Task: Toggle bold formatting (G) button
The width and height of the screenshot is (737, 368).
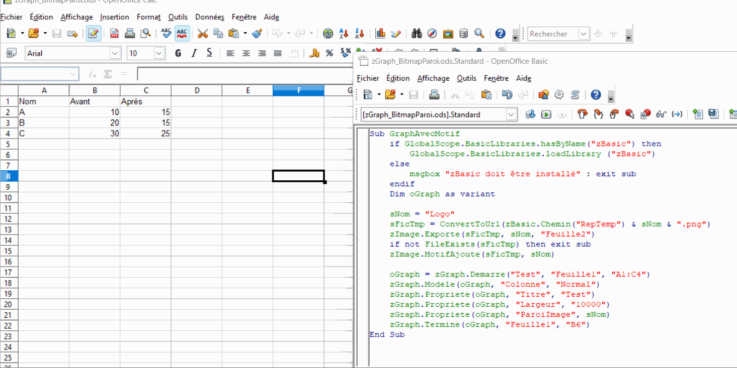Action: coord(178,53)
